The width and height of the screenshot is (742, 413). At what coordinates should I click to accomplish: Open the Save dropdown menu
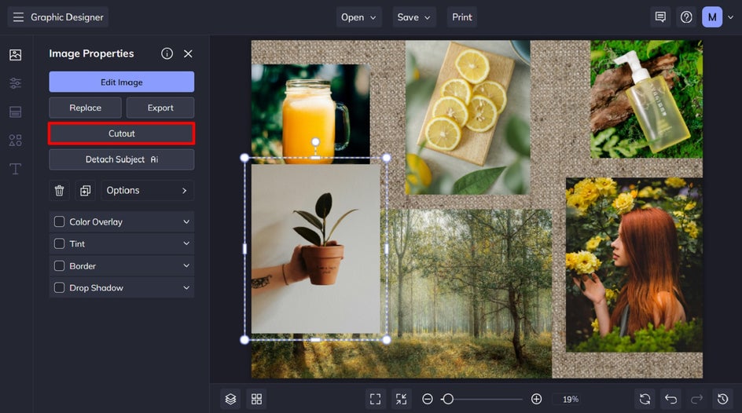click(x=414, y=17)
